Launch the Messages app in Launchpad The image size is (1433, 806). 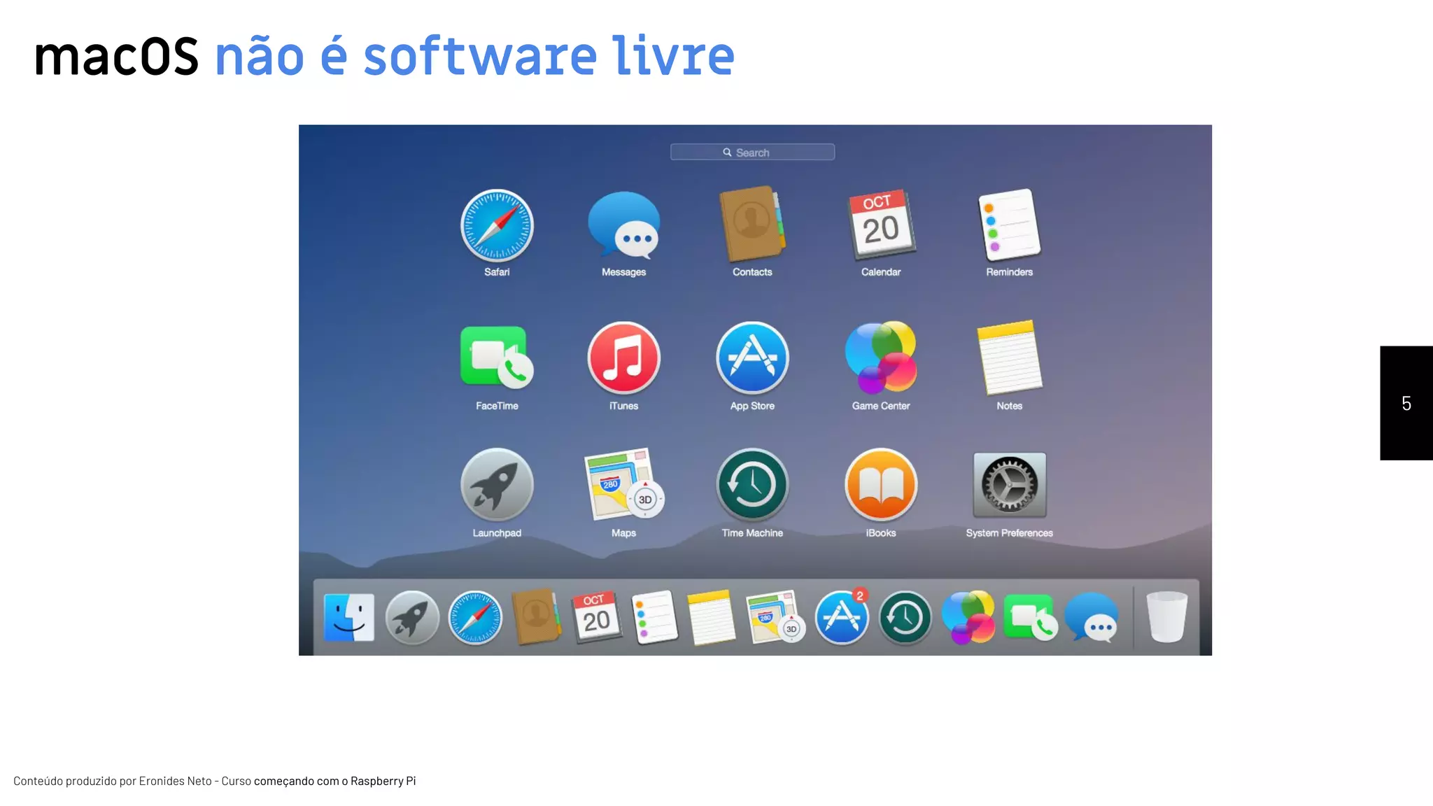623,225
